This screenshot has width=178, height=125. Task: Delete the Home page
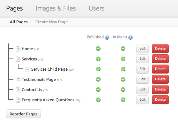click(160, 49)
